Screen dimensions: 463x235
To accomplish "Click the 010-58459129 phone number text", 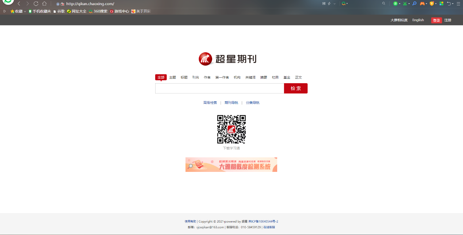I will pos(251,227).
